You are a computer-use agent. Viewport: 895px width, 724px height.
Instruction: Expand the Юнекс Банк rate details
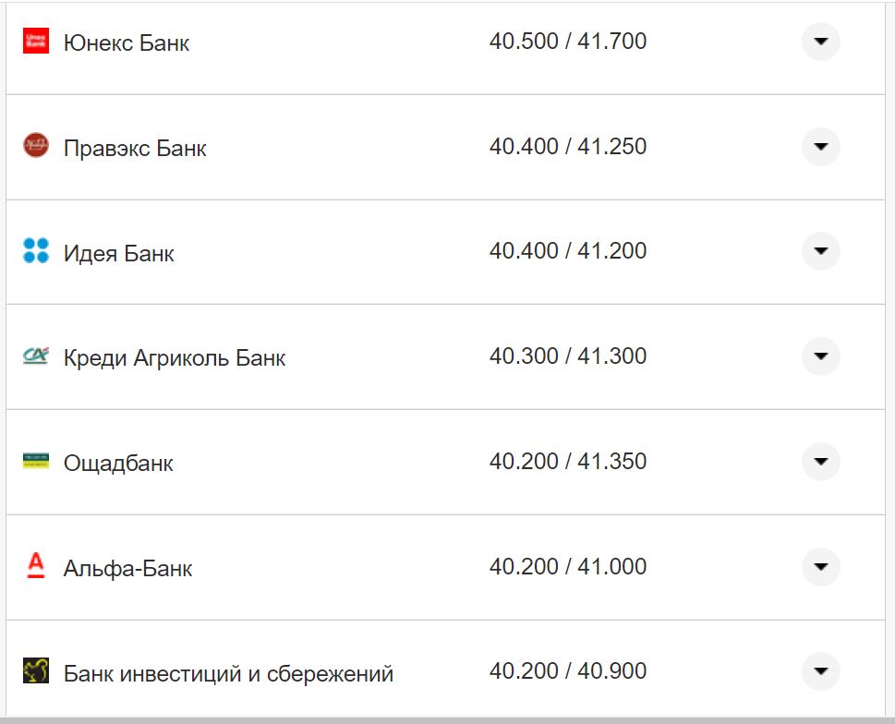(819, 41)
